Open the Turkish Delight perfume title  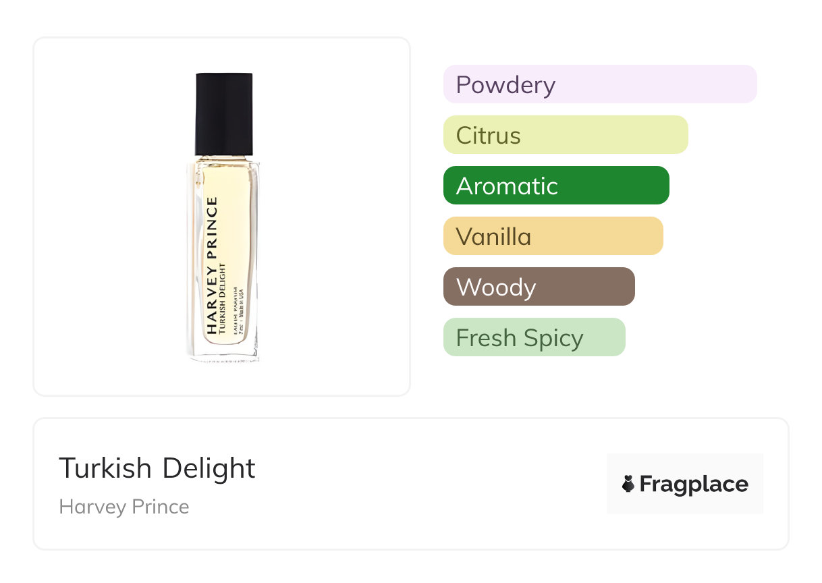(x=157, y=468)
